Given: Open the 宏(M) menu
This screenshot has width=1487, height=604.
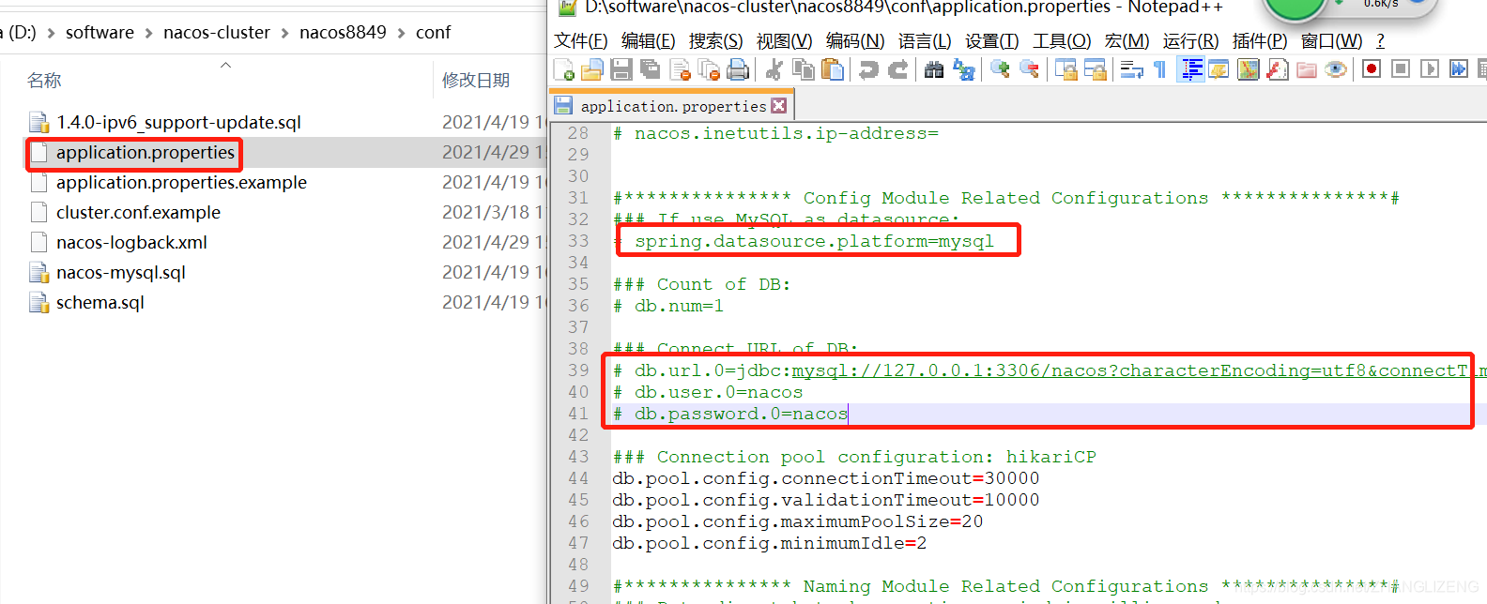Looking at the screenshot, I should (1127, 41).
